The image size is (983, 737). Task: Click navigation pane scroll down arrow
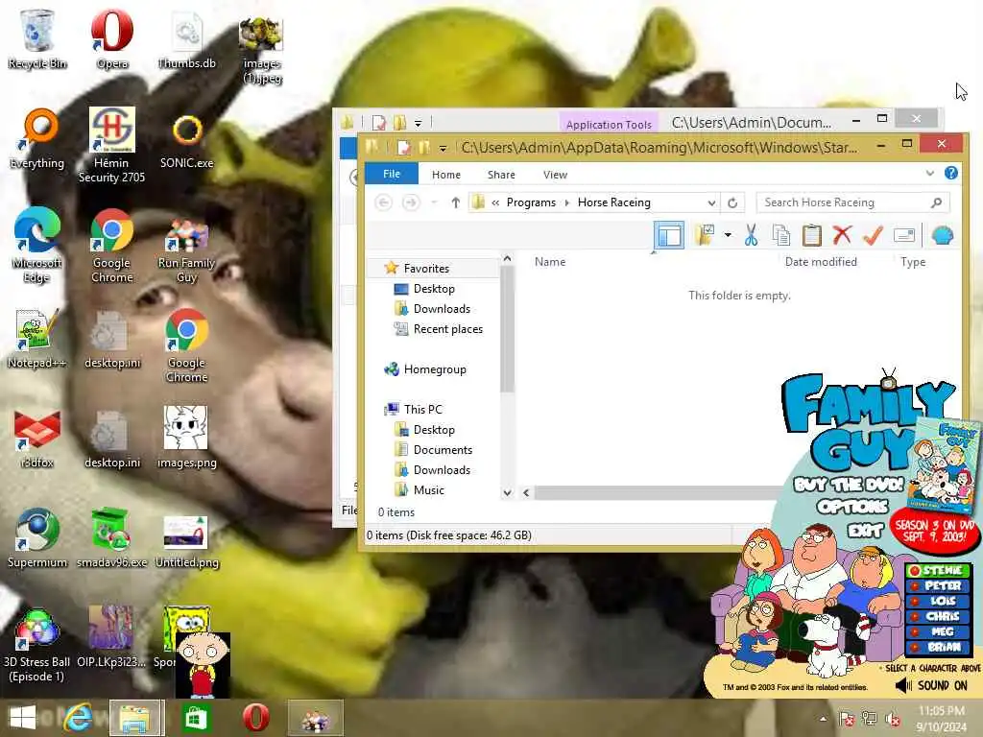(x=507, y=492)
